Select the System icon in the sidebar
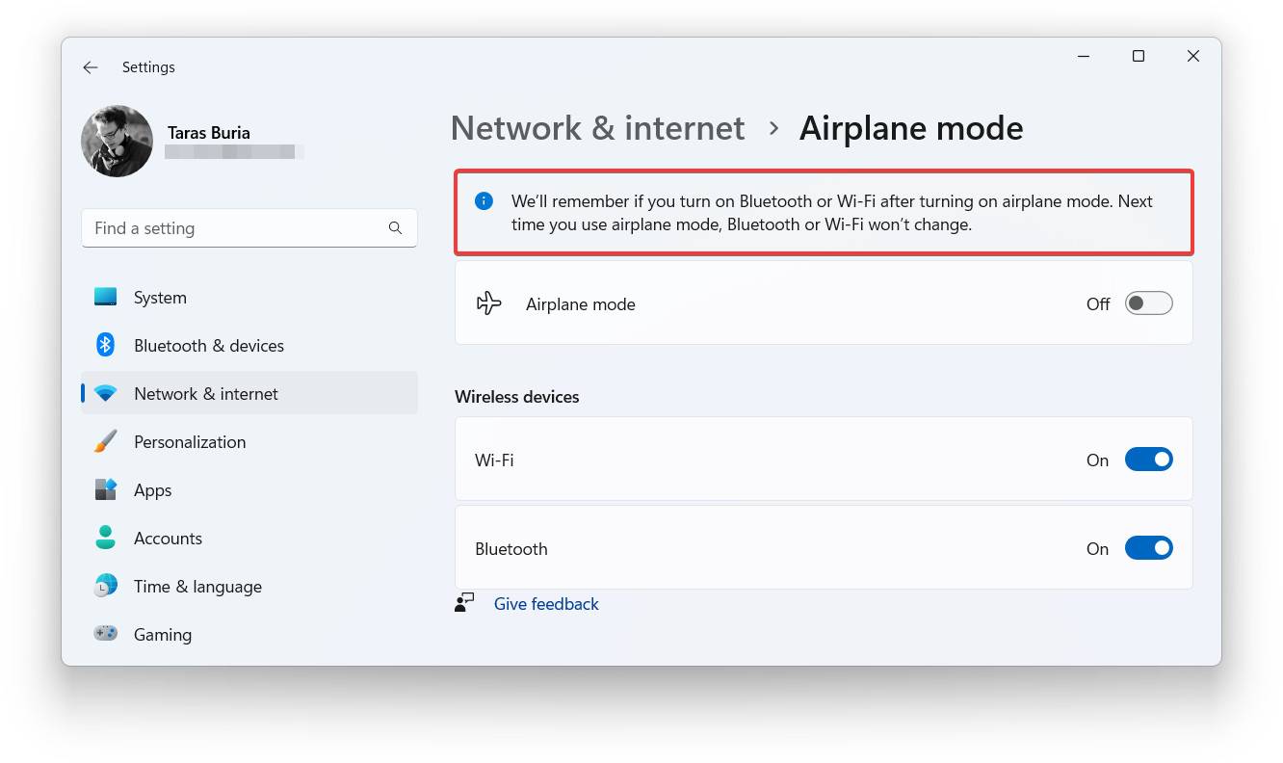Viewport: 1283px width, 763px height. pyautogui.click(x=104, y=297)
